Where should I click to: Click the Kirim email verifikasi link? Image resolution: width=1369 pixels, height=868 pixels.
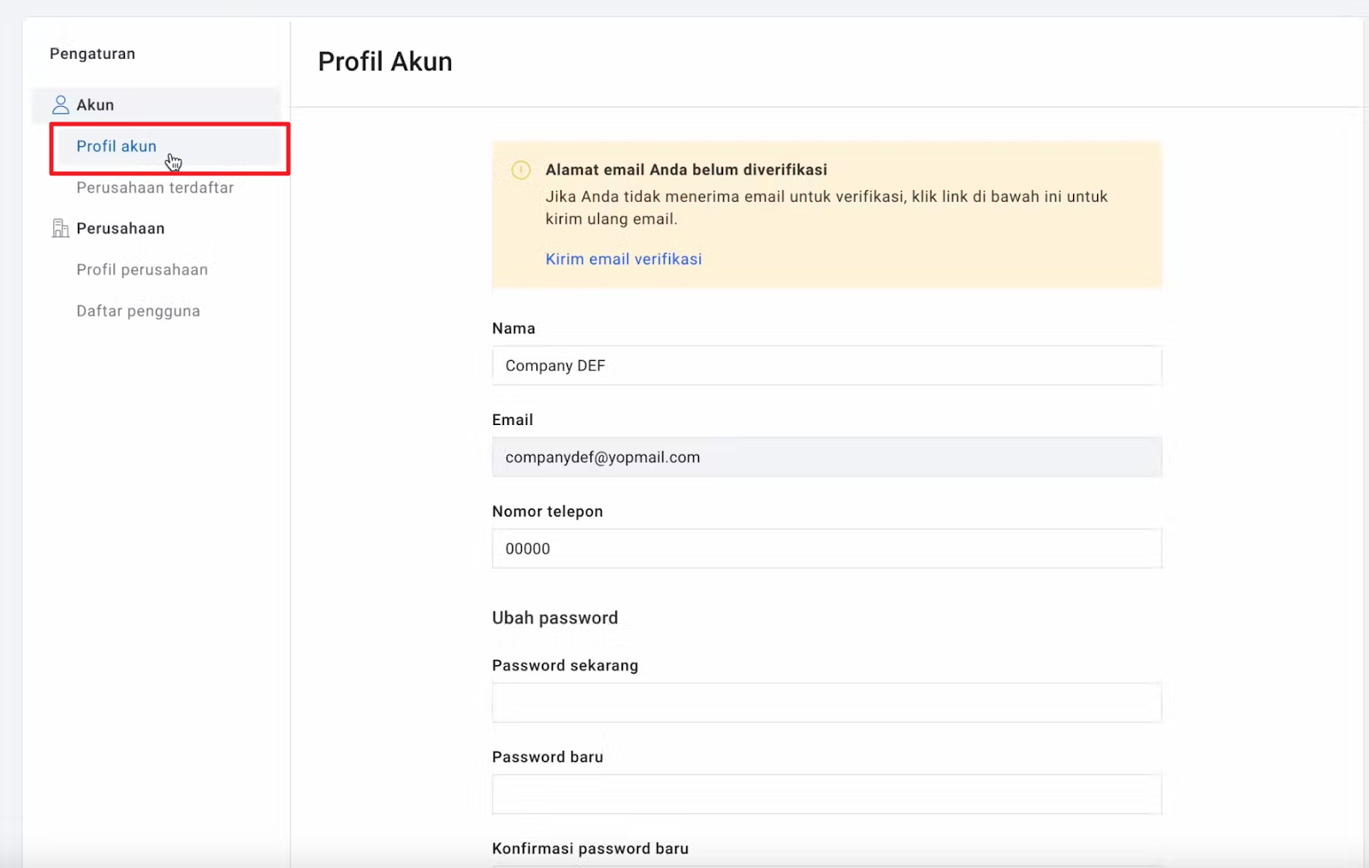(623, 259)
